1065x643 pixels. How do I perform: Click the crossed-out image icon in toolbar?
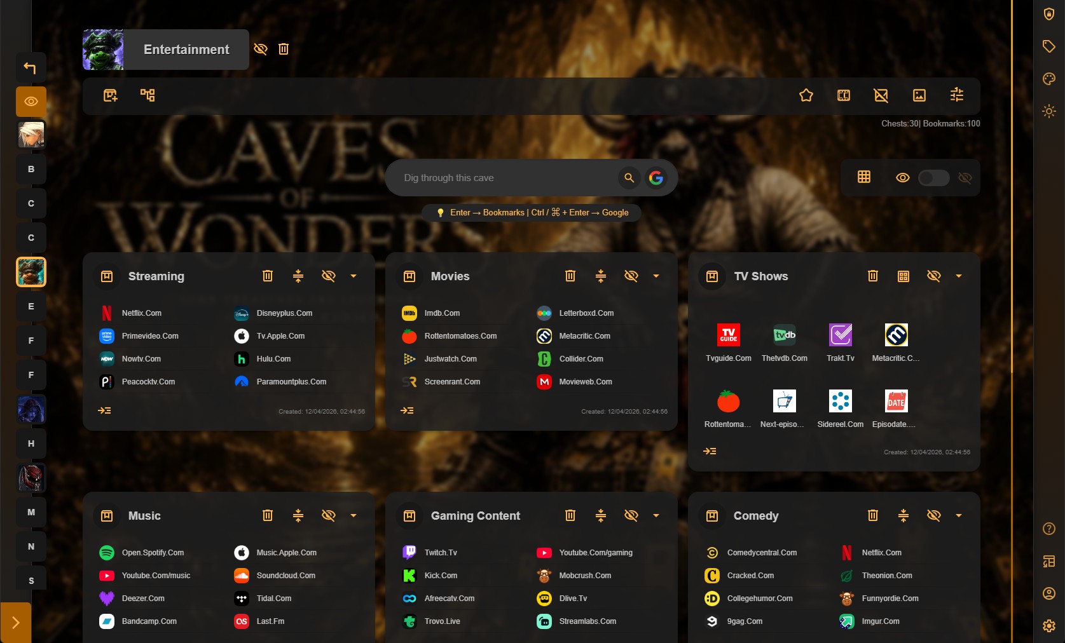click(x=881, y=95)
